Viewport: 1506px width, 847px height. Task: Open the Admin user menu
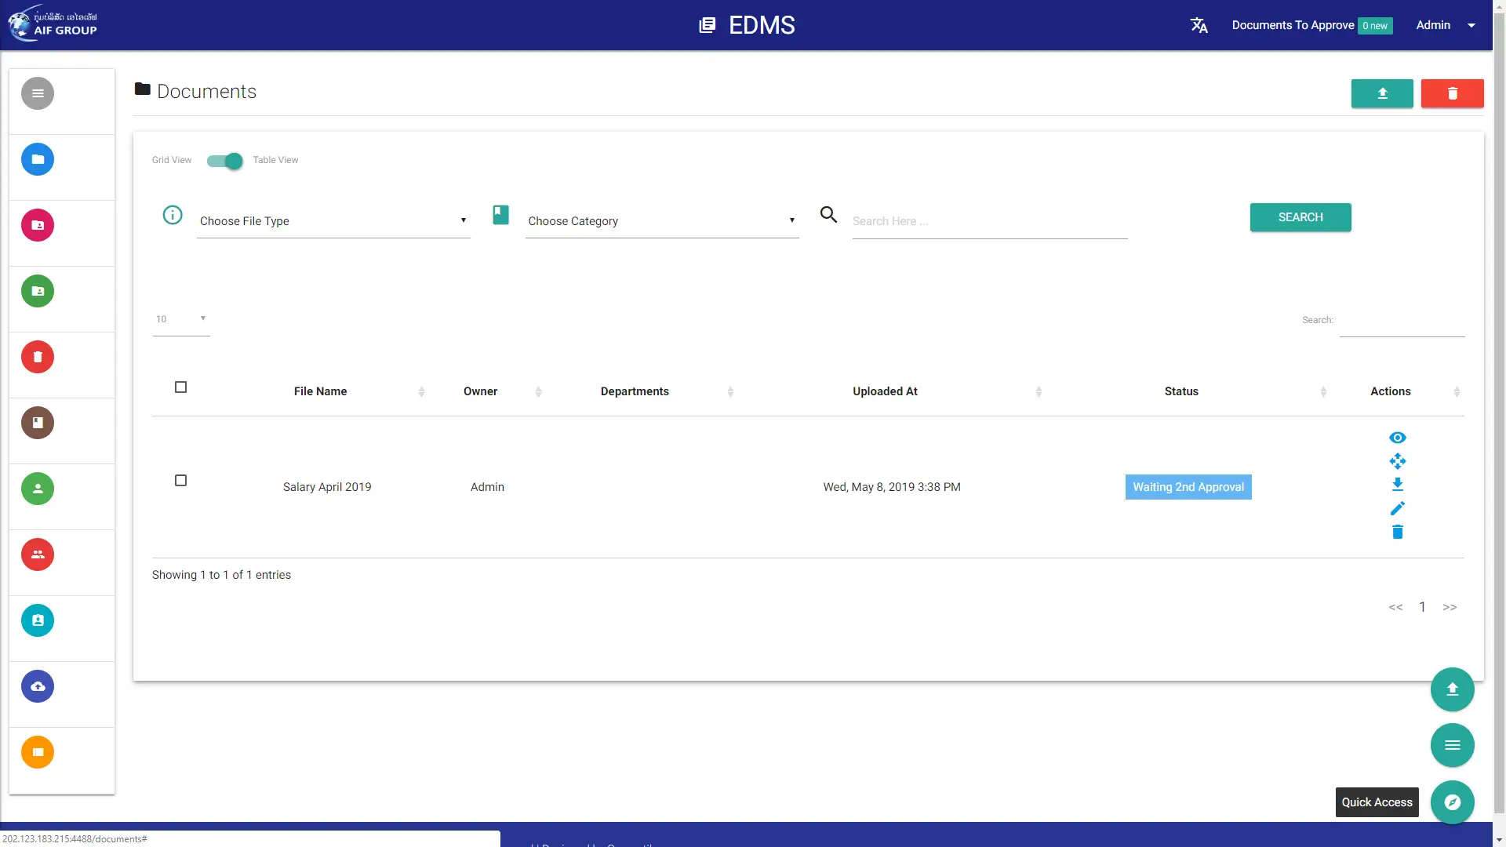[1446, 25]
